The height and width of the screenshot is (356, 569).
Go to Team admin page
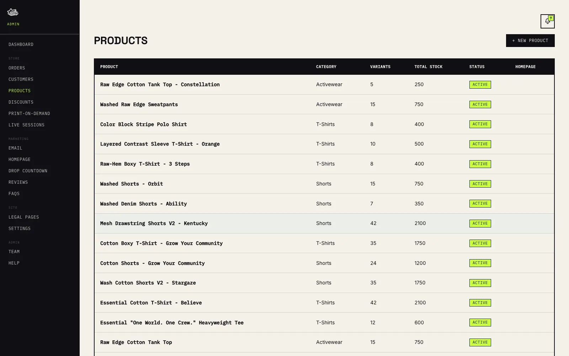click(14, 252)
